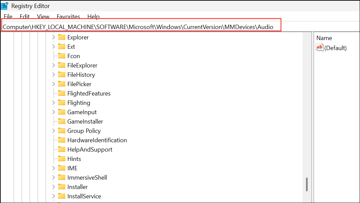Click the FileExplorer folder icon
Screen dimensions: 360x203
click(x=62, y=65)
